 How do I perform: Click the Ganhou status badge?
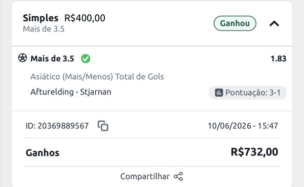click(235, 23)
